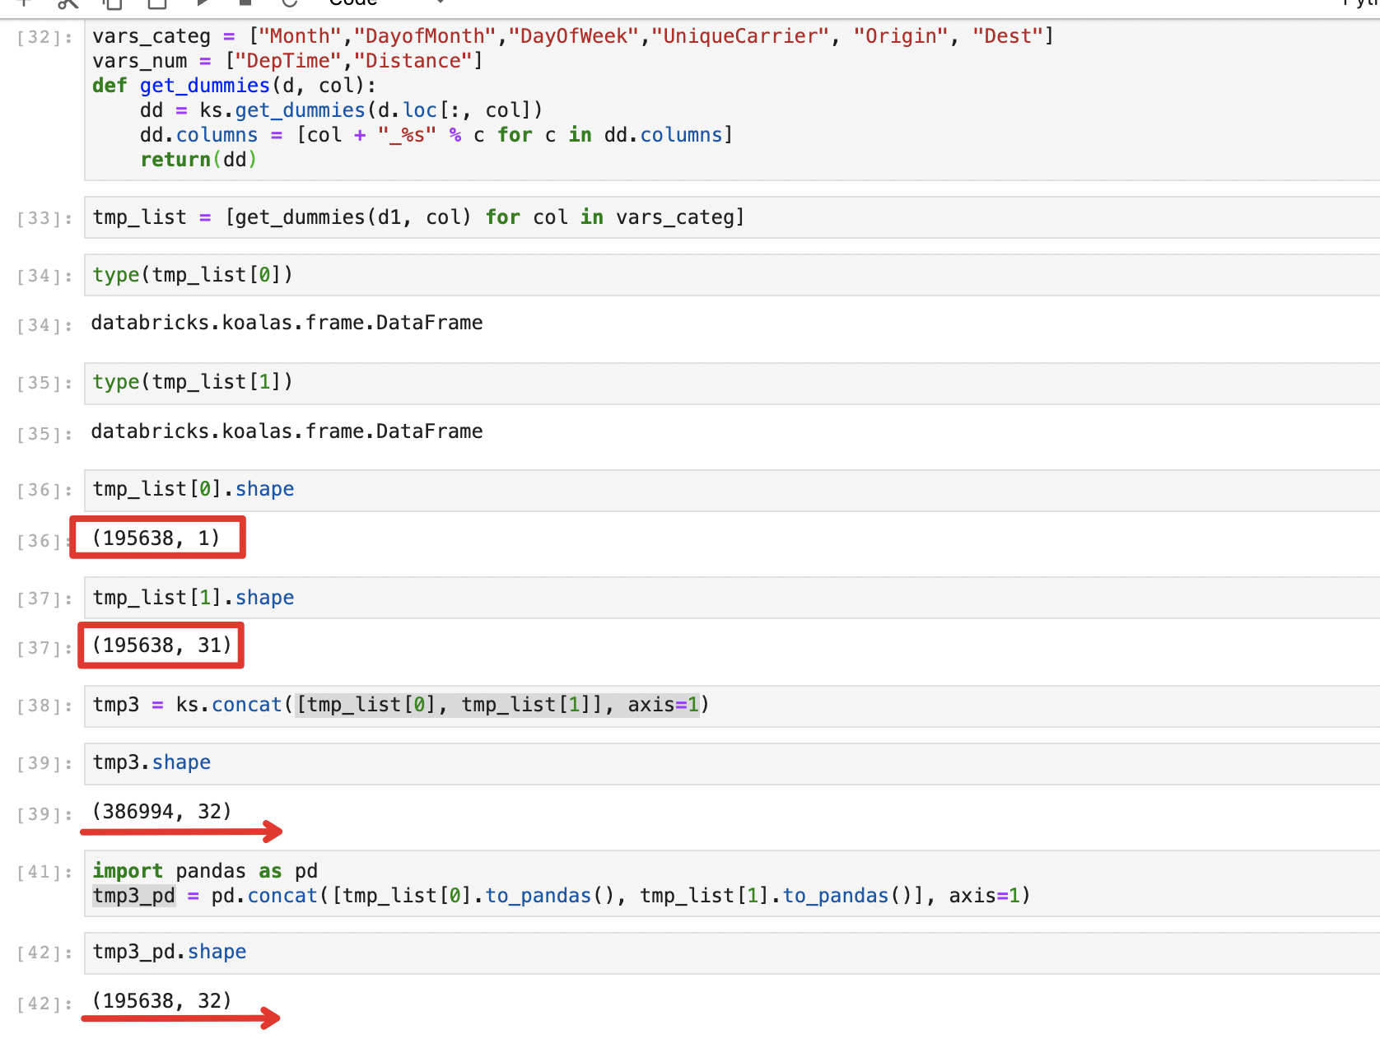The width and height of the screenshot is (1380, 1039).
Task: Select the tmp_list list-comprehension cell
Action: [732, 217]
